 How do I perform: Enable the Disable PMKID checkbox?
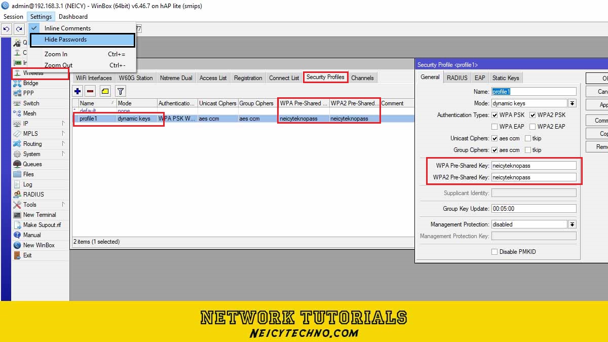coord(494,252)
